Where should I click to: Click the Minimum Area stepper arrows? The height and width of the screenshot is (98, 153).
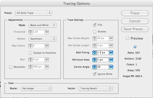(x=95, y=60)
